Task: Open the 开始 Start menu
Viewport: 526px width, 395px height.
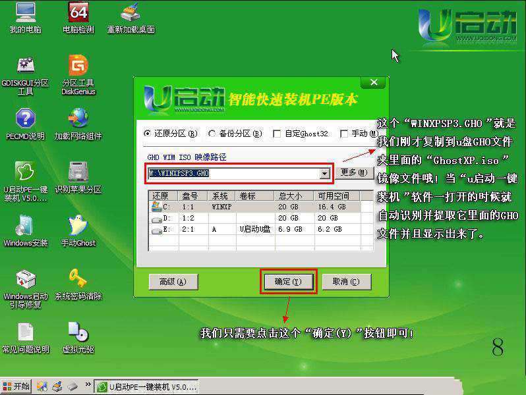Action: point(16,386)
